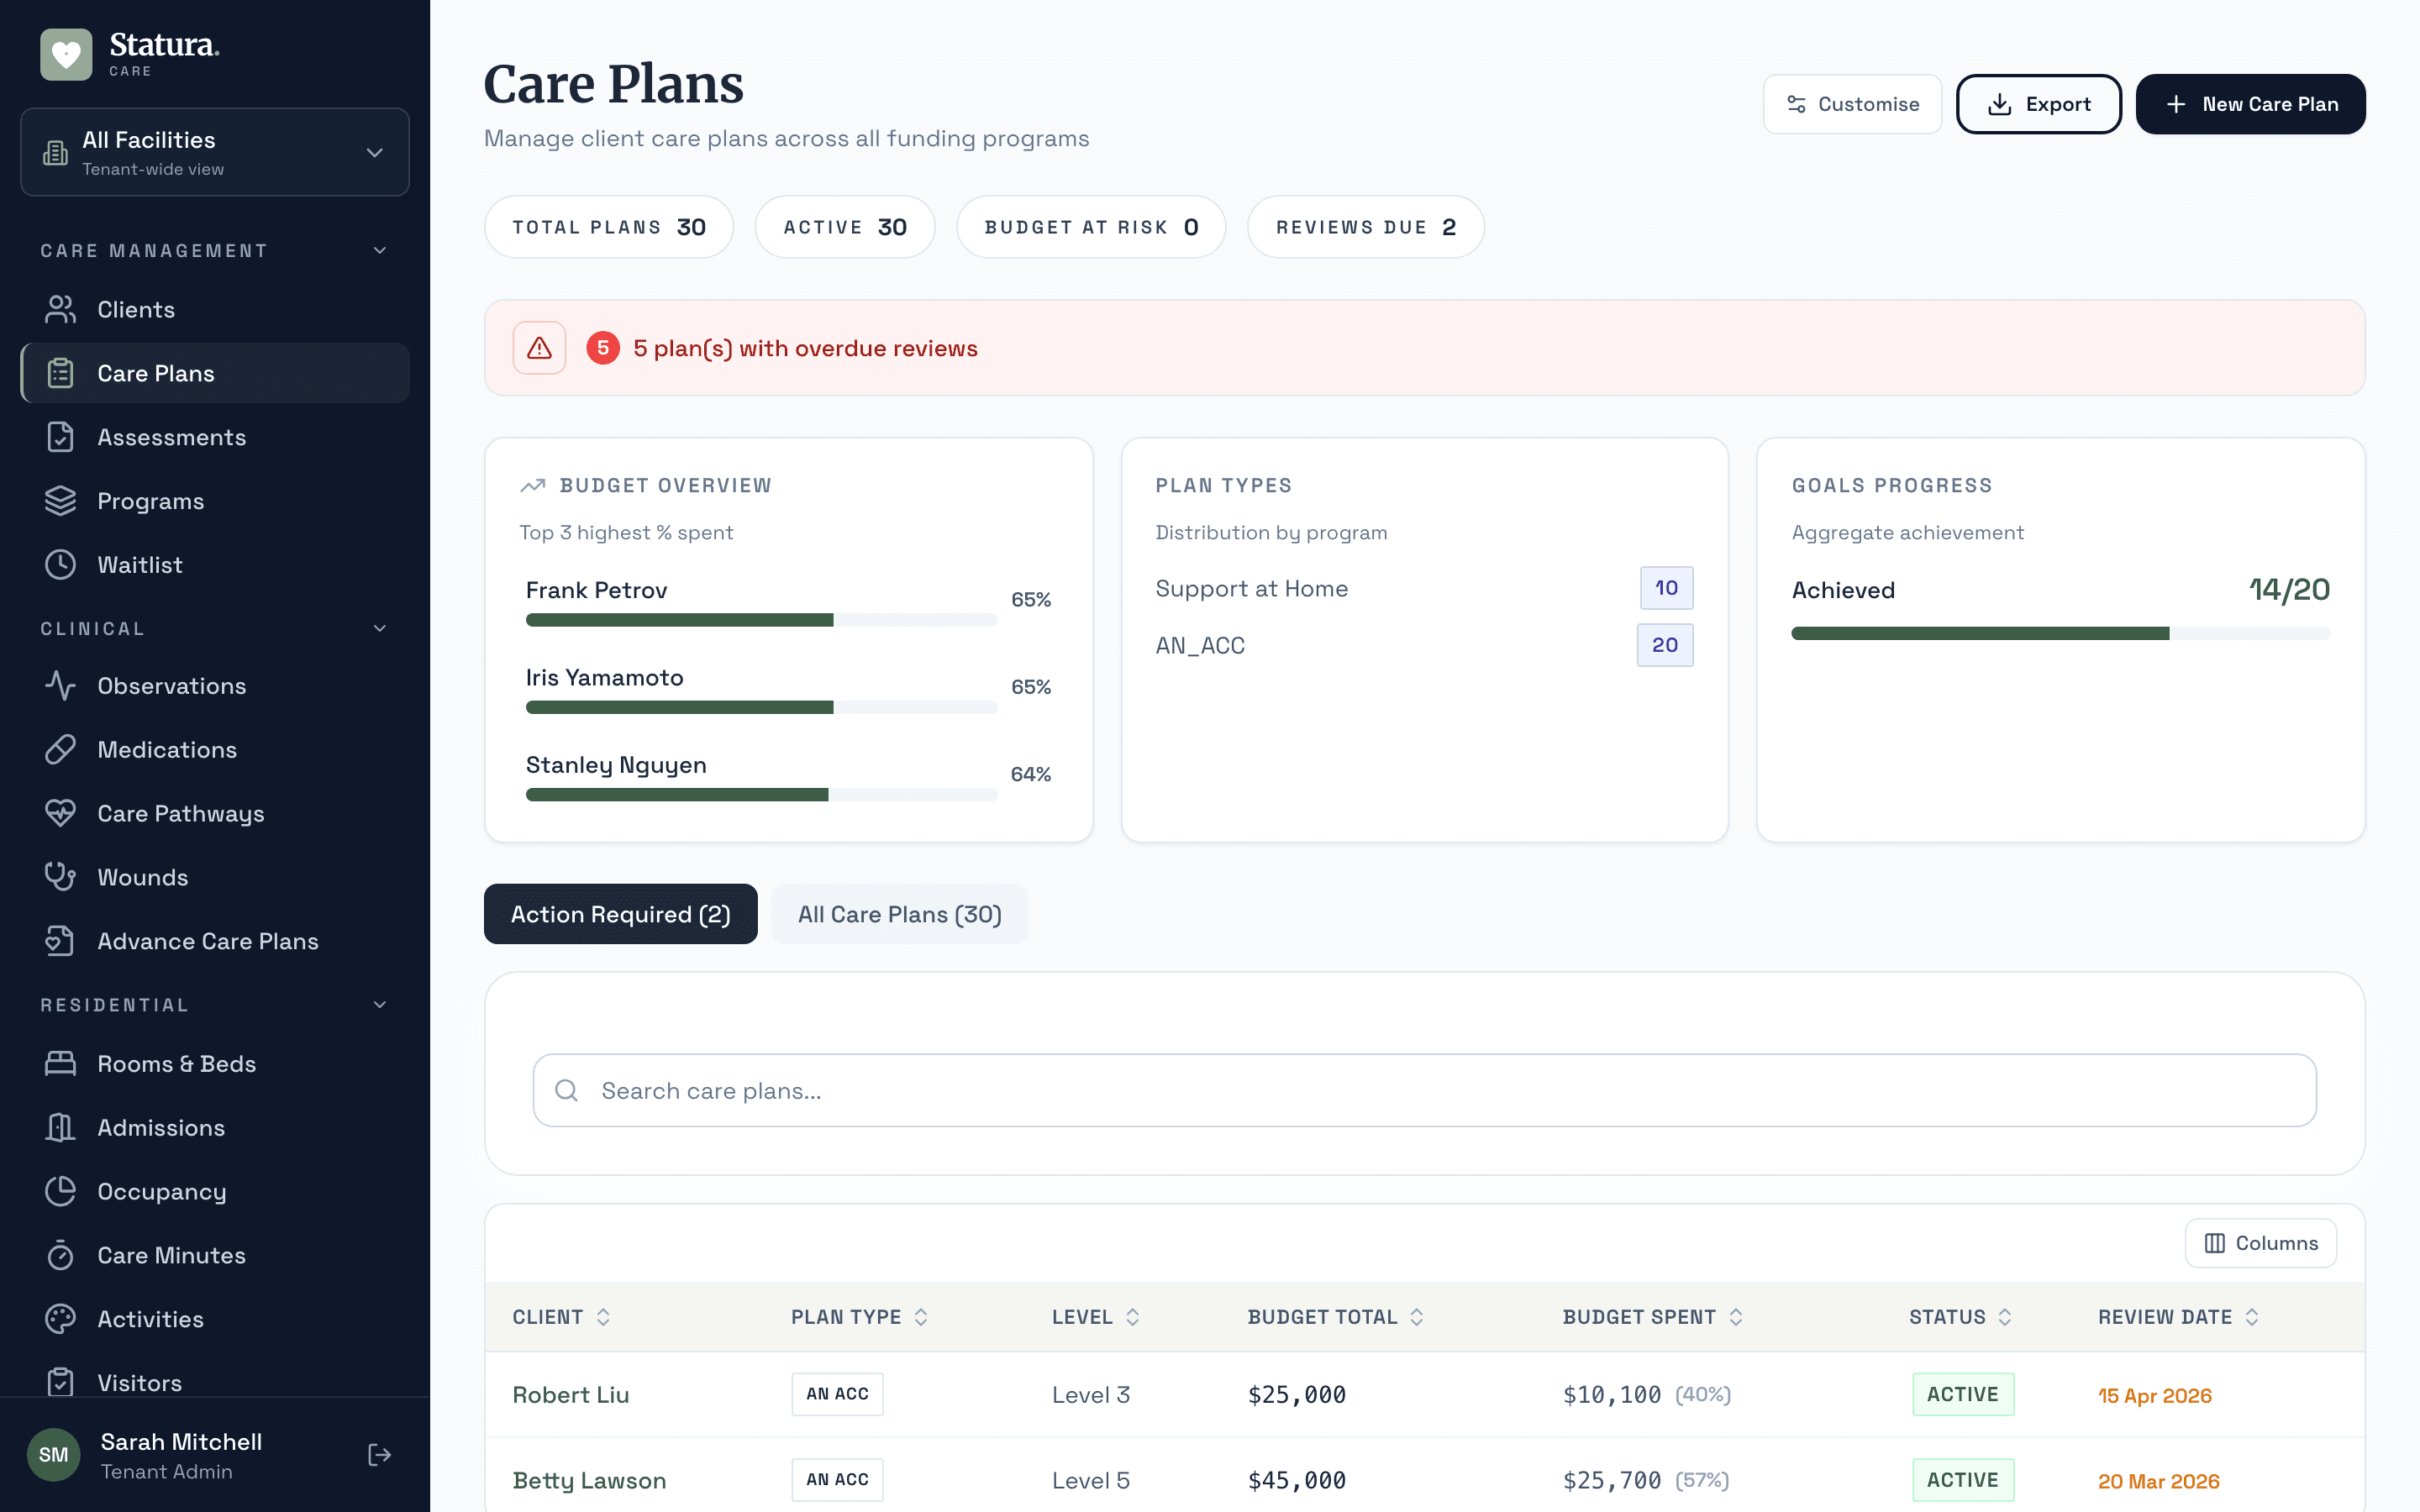Collapse the Residential section
This screenshot has width=2420, height=1512.
point(379,1004)
